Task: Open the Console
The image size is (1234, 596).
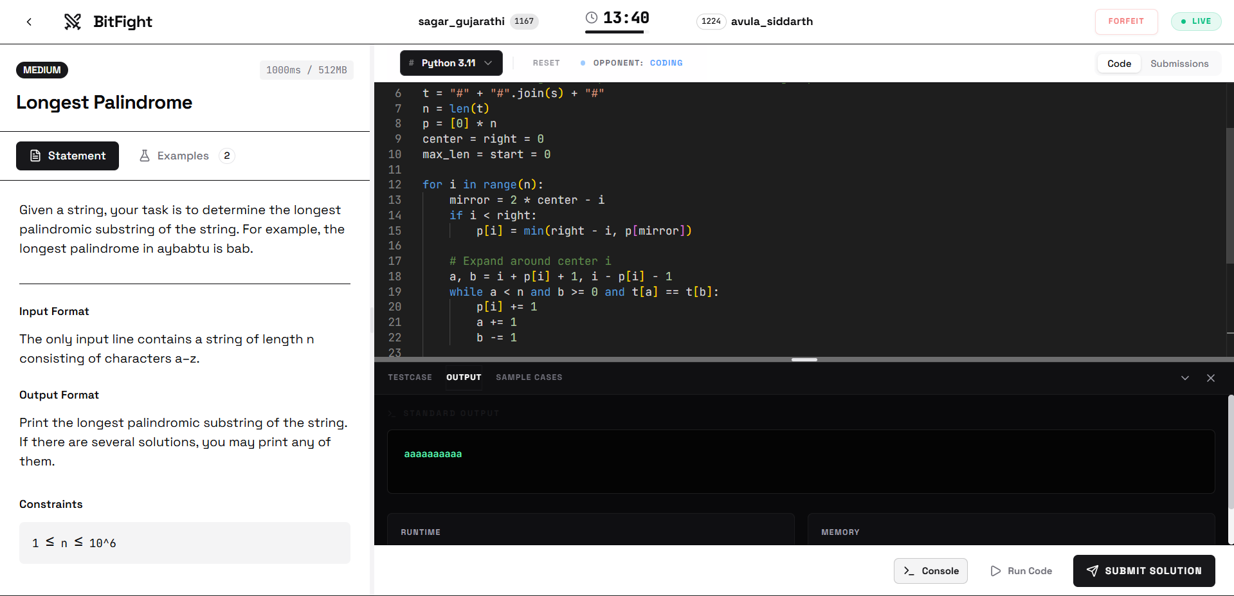Action: (930, 571)
